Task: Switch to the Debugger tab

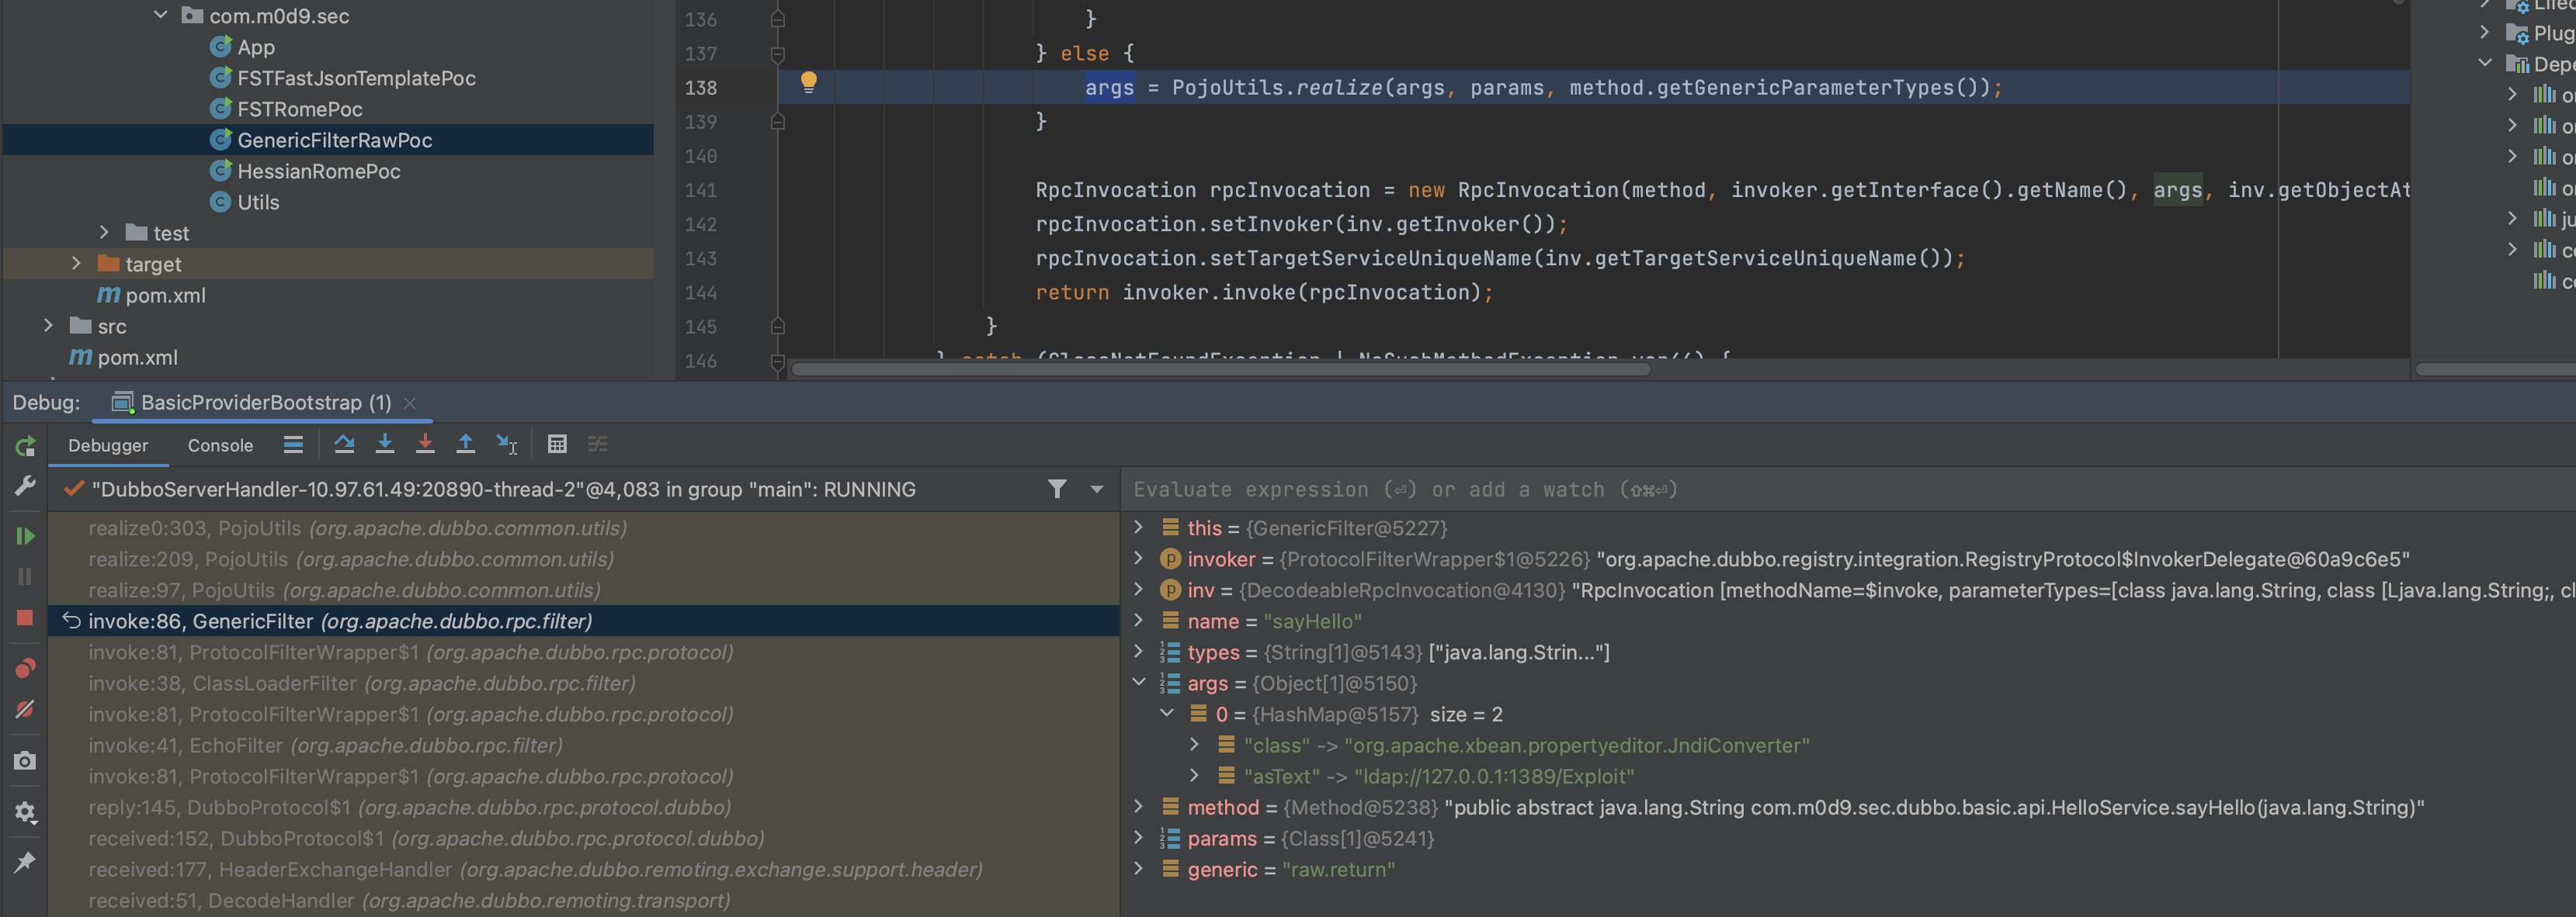Action: [x=108, y=445]
